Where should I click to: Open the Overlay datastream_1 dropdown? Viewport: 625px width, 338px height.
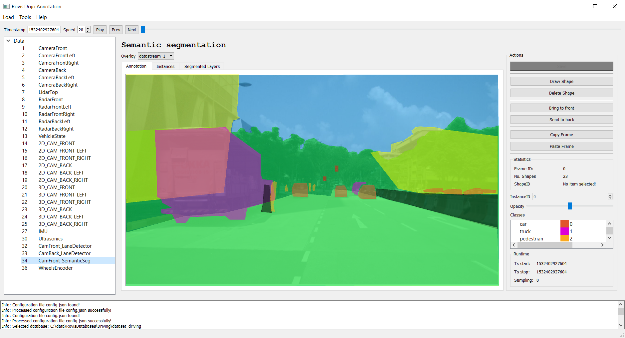155,56
